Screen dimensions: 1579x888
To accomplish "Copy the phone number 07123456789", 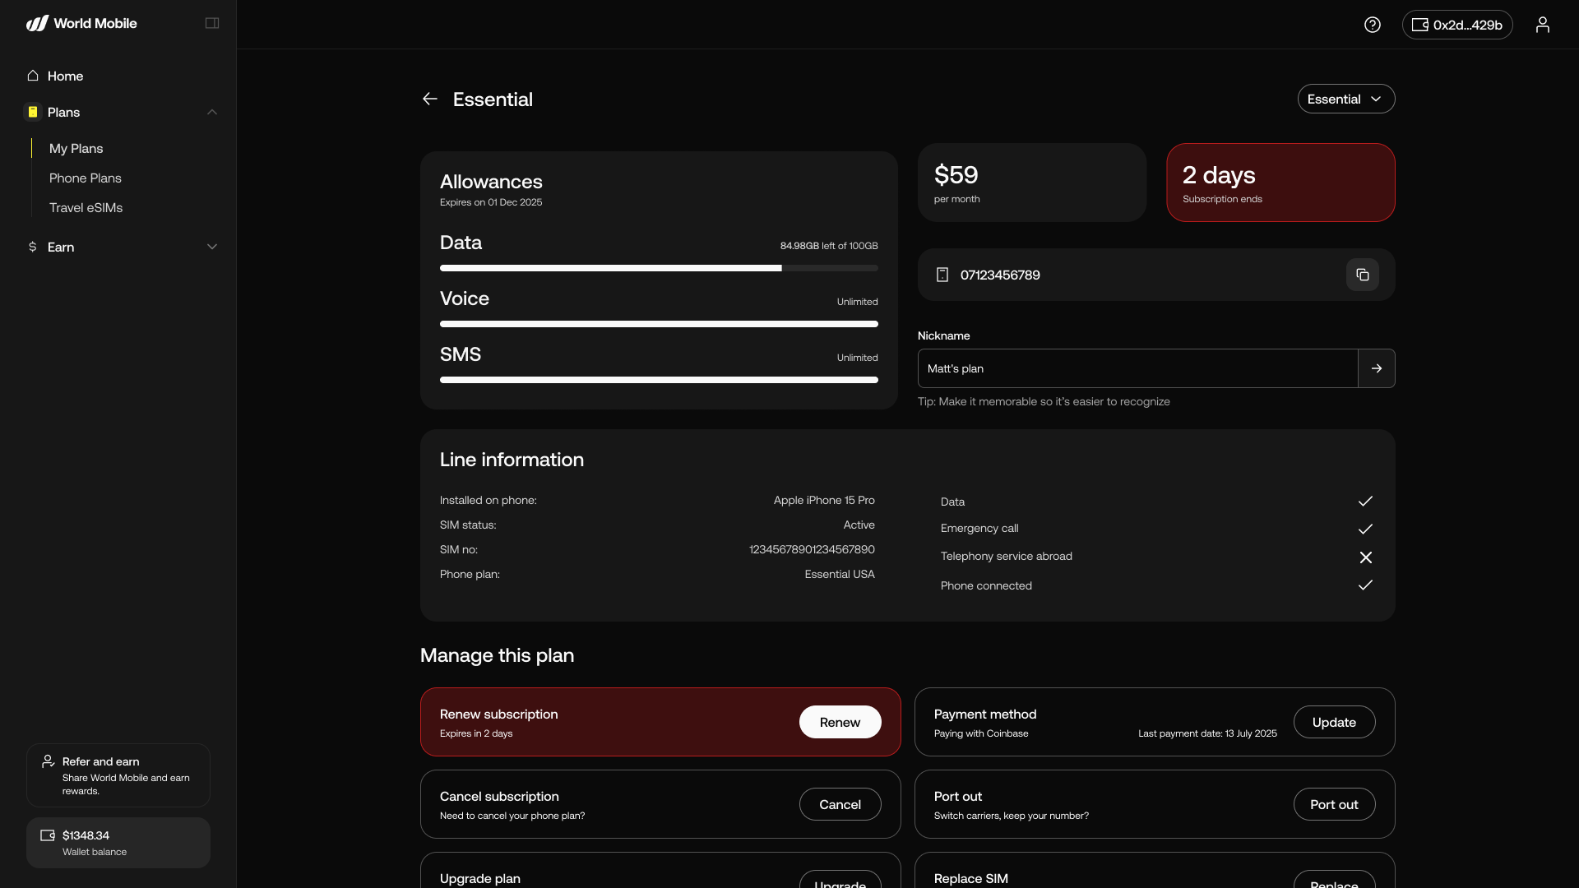I will tap(1362, 275).
